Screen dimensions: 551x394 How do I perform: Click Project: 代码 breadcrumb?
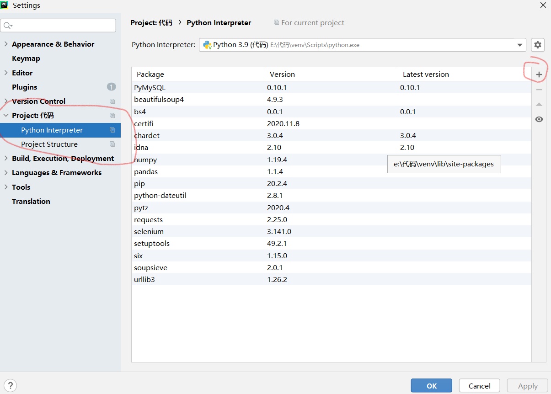coord(151,22)
